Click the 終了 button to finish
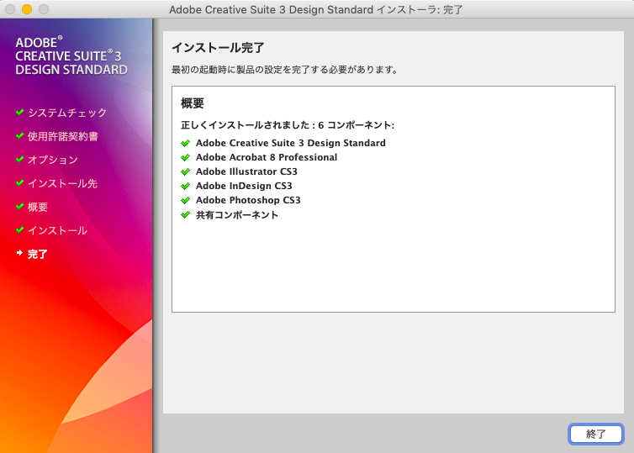Viewport: 634px width, 453px height. pos(595,434)
